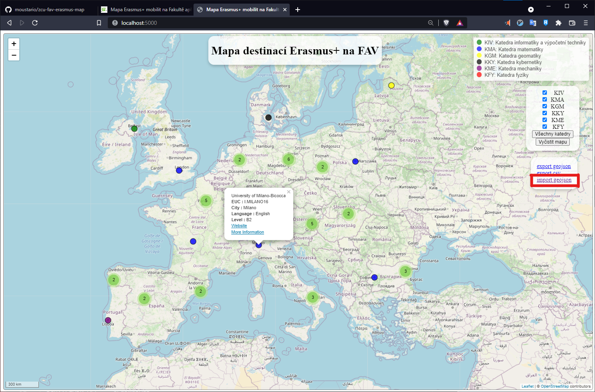Open the browser hamburger menu

click(x=585, y=23)
